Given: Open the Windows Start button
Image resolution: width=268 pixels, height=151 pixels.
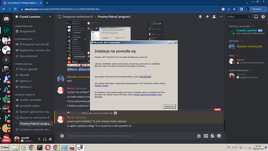Looking at the screenshot, I should [5, 147].
